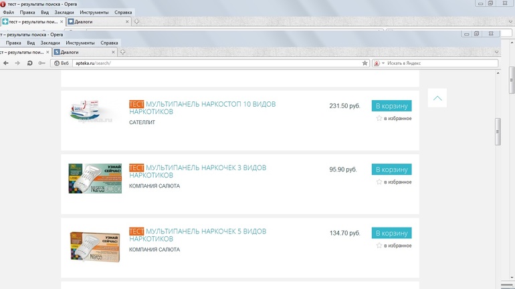
Task: Add Наркочек 3 видов to the cart
Action: 391,170
